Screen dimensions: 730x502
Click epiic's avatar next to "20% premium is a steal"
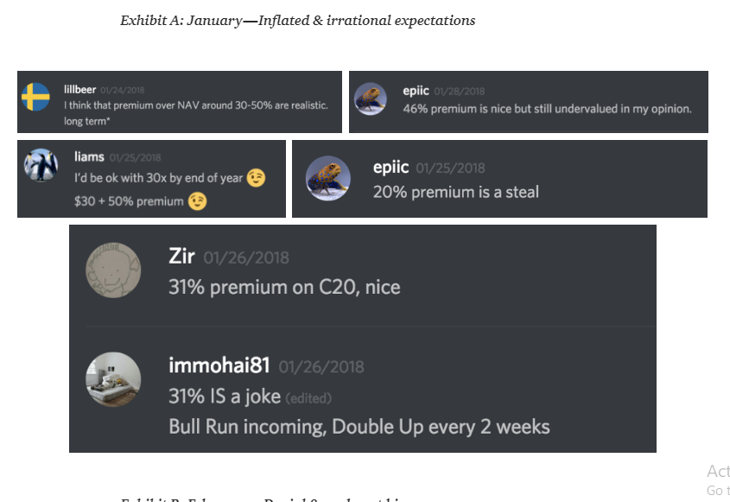(x=328, y=178)
